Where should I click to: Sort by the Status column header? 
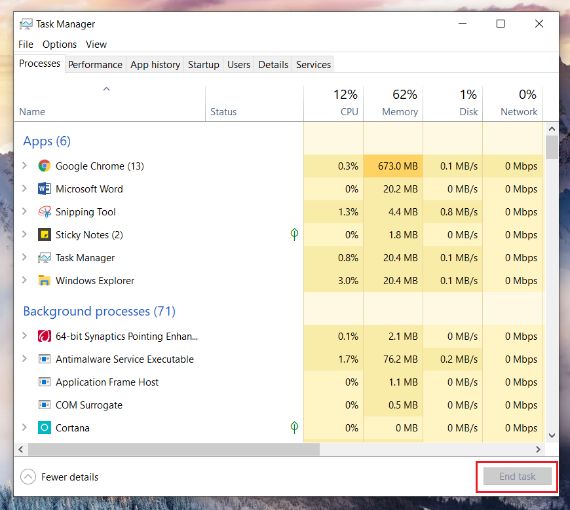(x=254, y=103)
